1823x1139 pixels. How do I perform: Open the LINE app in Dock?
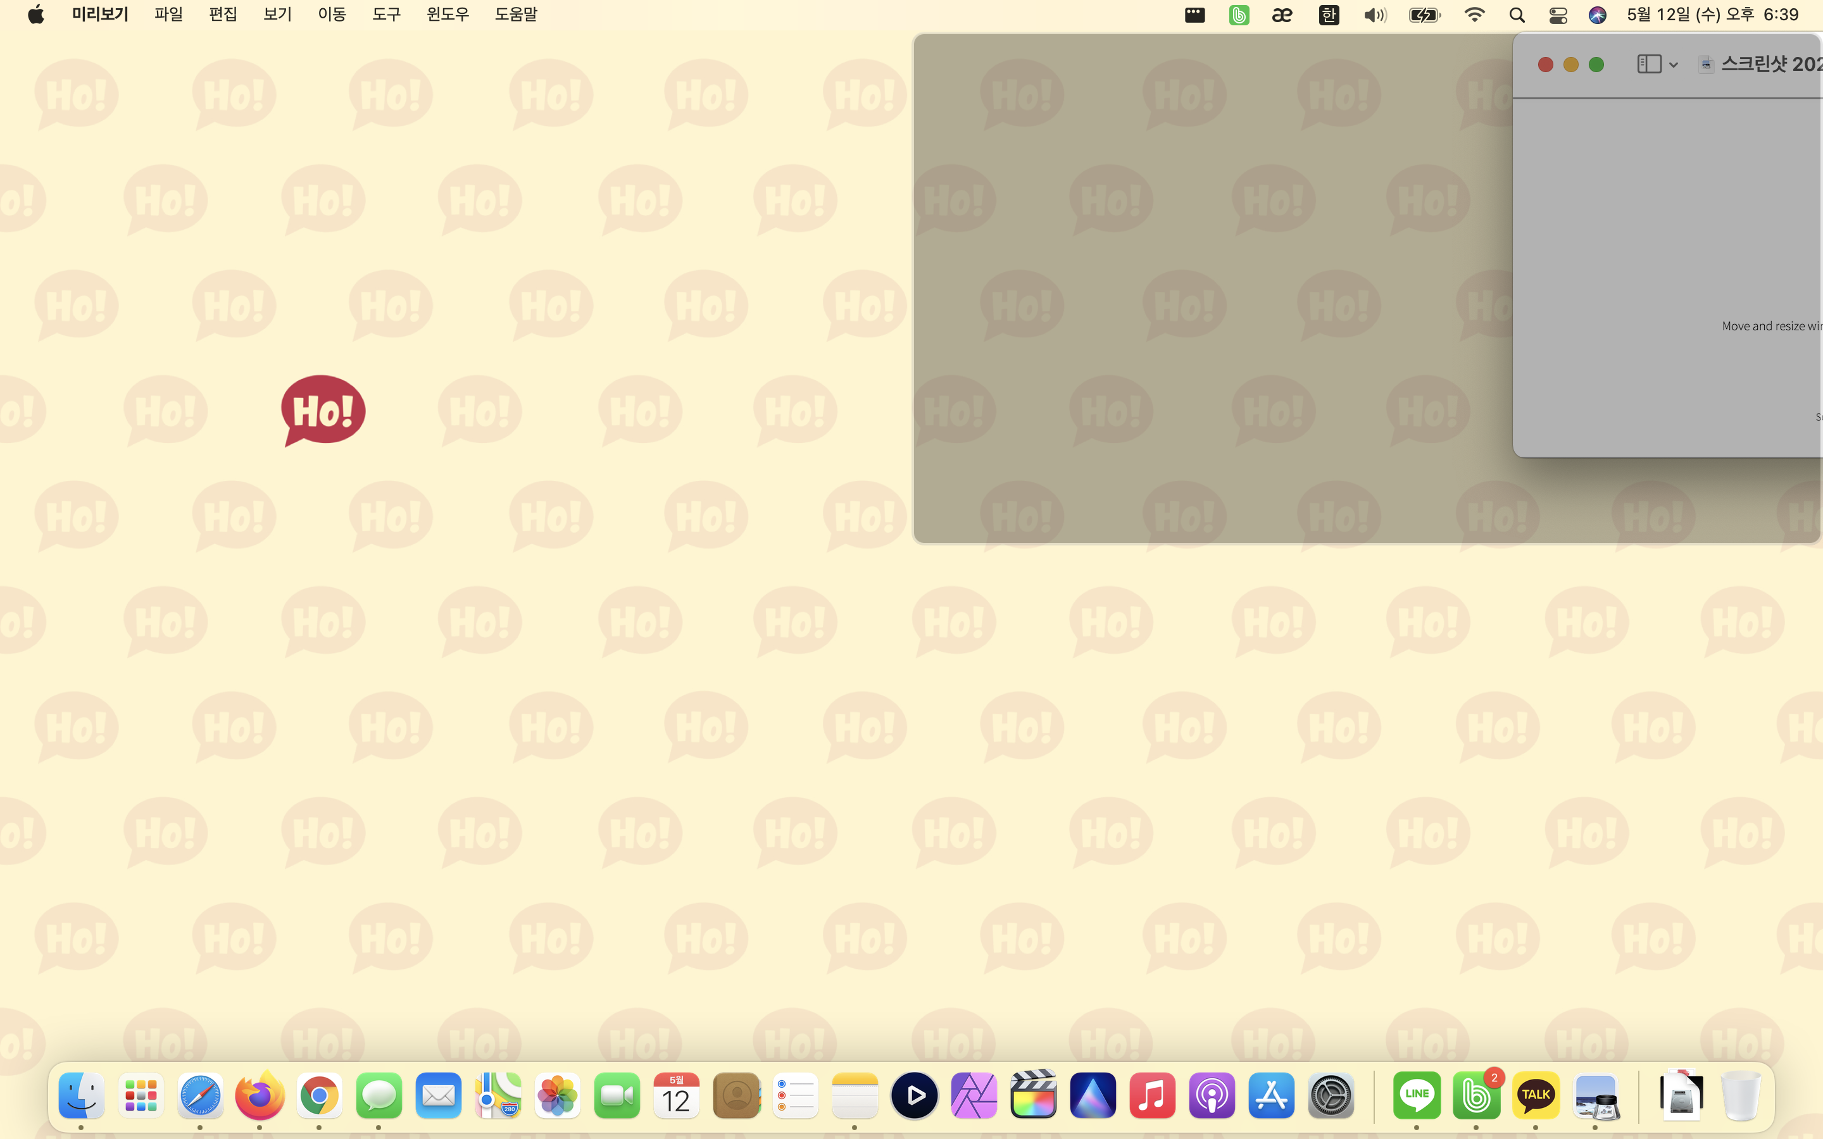tap(1416, 1095)
